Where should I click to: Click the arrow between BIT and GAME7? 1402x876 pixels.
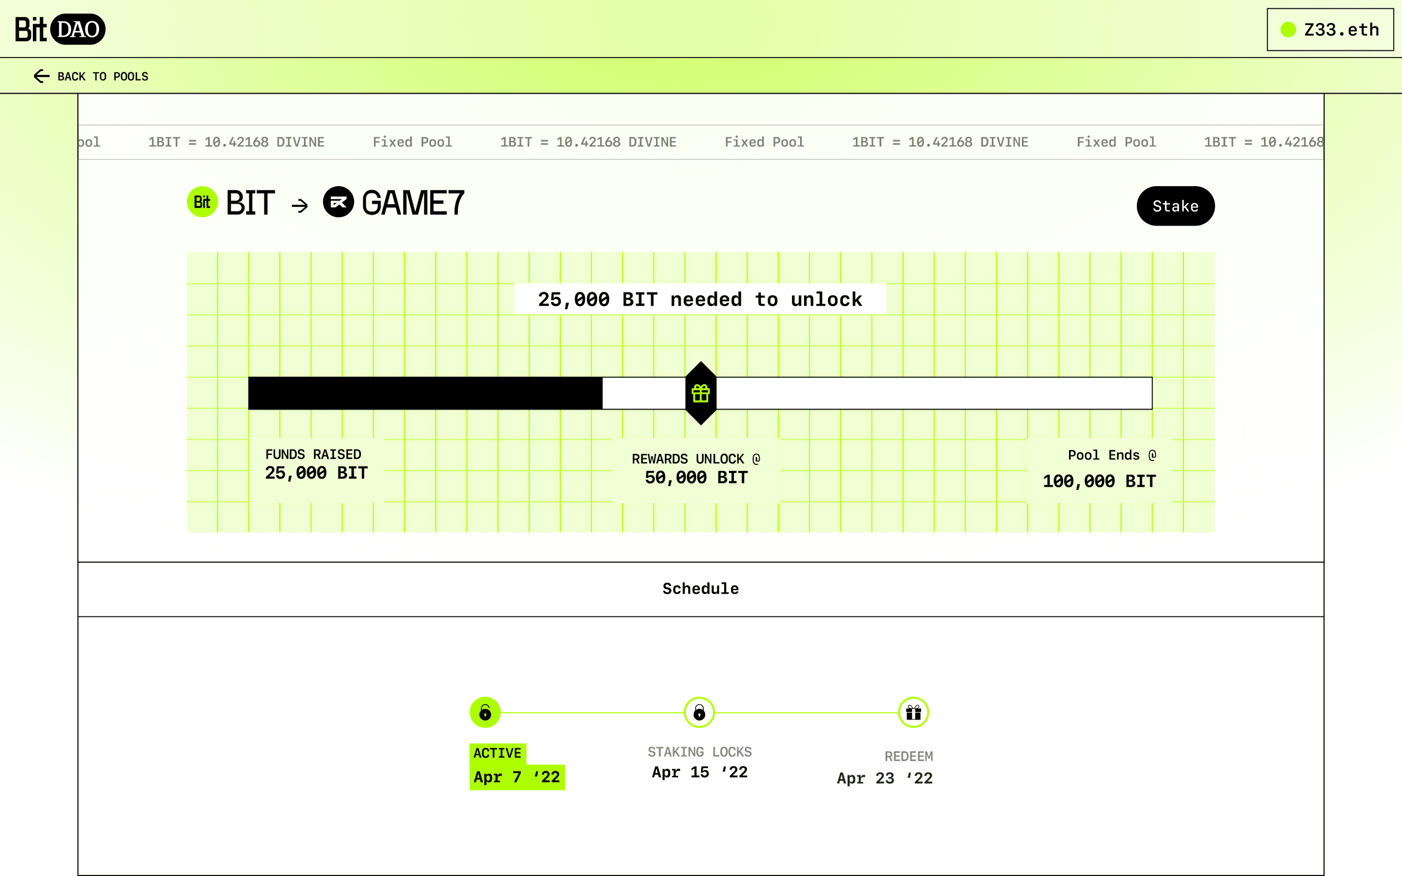(300, 205)
